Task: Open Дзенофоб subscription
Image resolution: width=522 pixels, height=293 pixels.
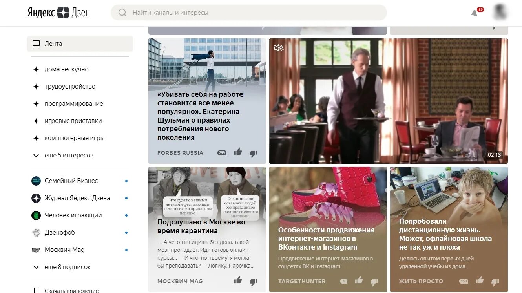Action: pos(60,233)
